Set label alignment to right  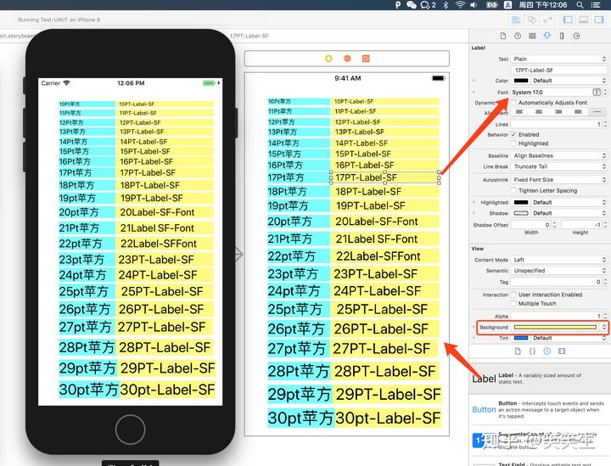558,112
